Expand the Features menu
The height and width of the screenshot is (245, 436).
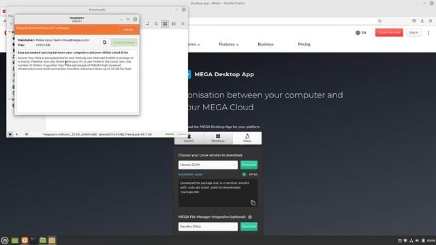229,44
